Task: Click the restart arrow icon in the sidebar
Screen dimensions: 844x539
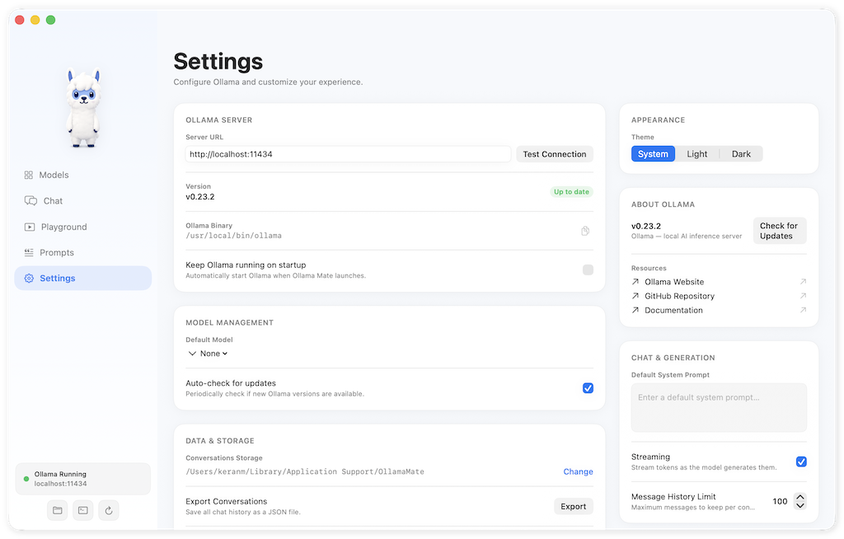Action: click(109, 510)
